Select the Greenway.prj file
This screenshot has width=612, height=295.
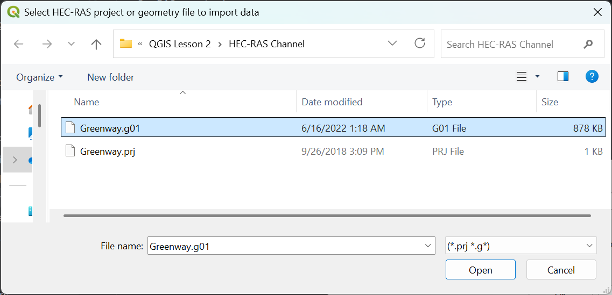[108, 152]
